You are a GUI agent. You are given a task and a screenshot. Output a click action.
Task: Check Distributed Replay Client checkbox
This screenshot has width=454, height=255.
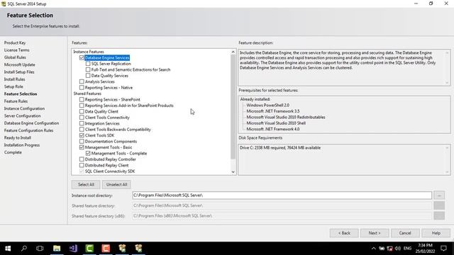82,165
